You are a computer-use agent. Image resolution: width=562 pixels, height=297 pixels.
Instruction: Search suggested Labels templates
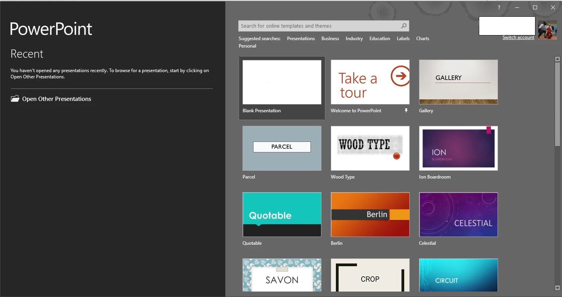point(403,39)
